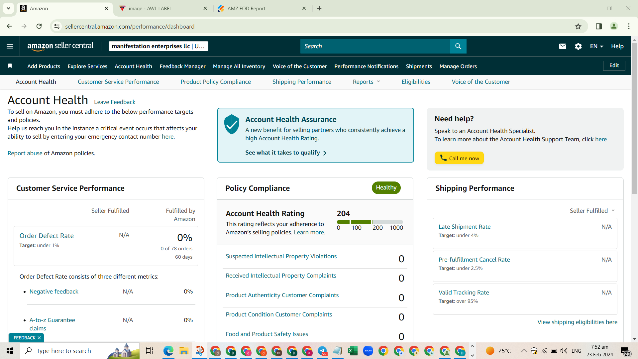
Task: Open the notification center icon
Action: coord(625,351)
